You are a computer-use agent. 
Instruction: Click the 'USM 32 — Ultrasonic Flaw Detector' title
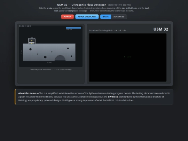(81, 5)
